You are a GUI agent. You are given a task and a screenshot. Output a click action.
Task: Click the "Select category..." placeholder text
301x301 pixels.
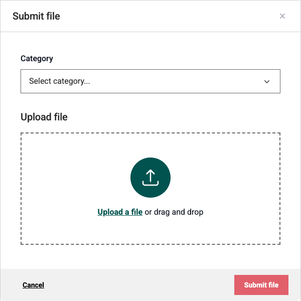click(60, 81)
